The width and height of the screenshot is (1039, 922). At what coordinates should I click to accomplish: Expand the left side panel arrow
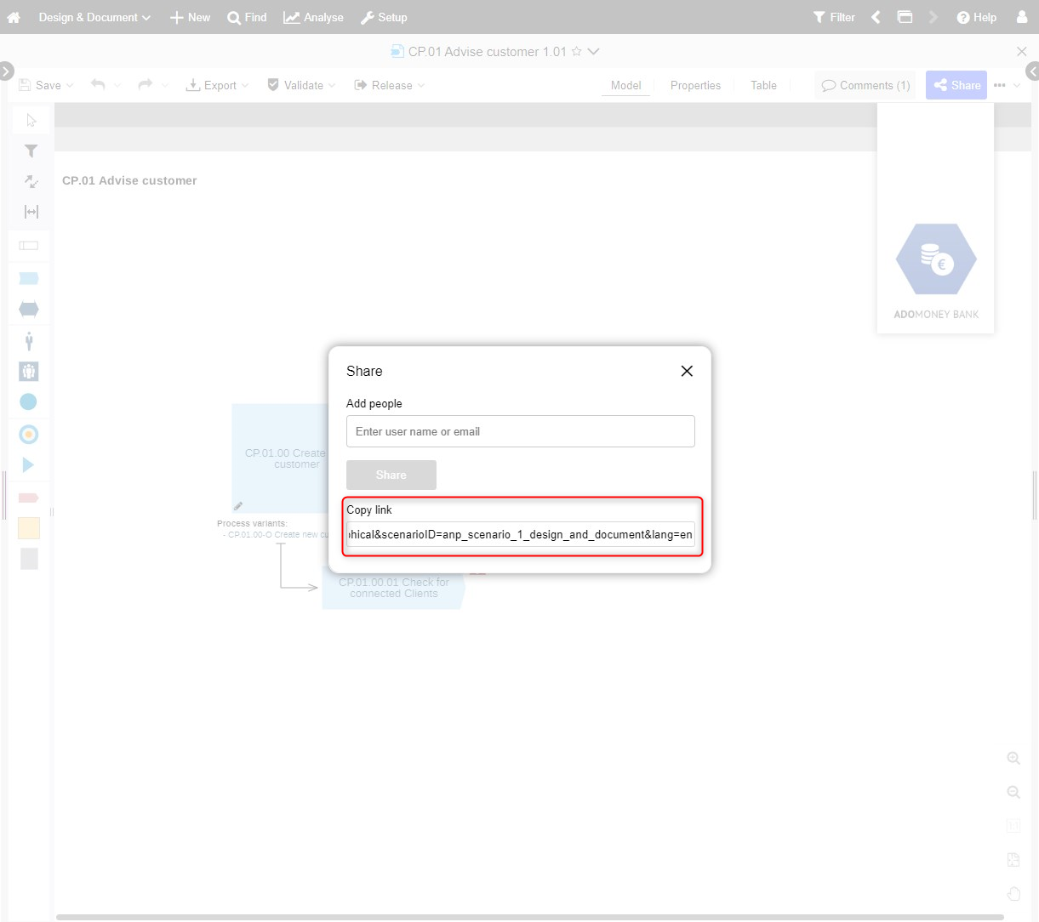click(x=6, y=71)
